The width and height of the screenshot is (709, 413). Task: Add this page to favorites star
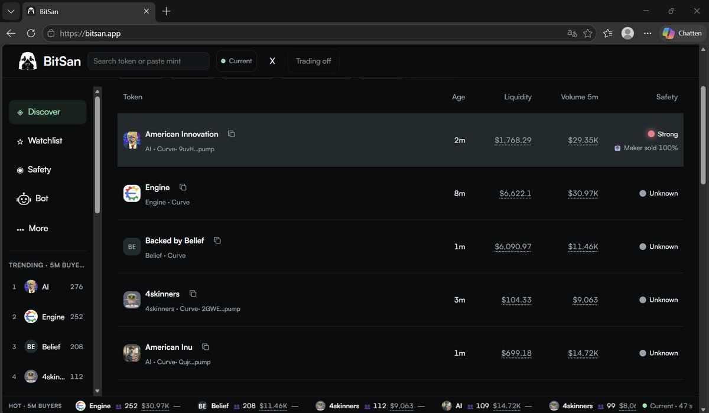coord(588,33)
